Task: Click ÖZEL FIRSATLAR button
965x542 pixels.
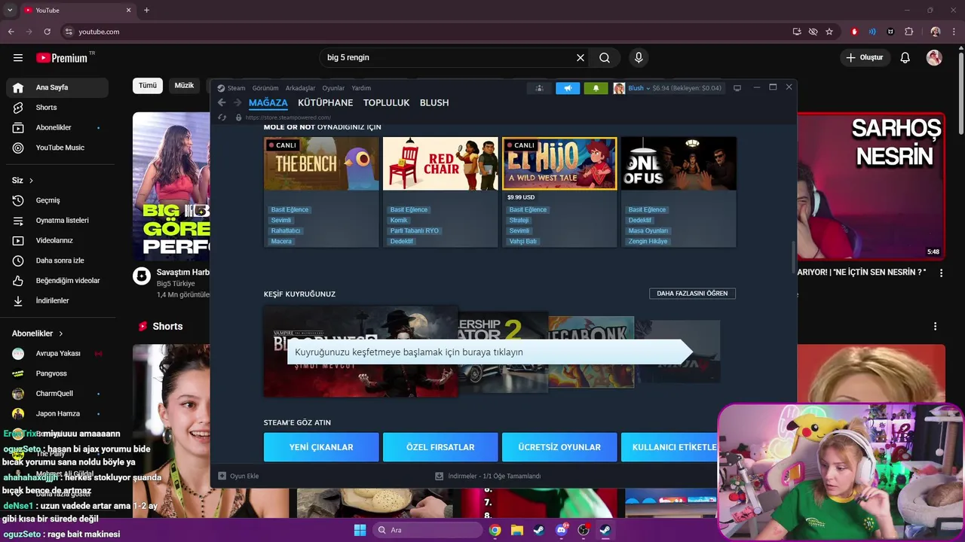Action: click(x=440, y=447)
